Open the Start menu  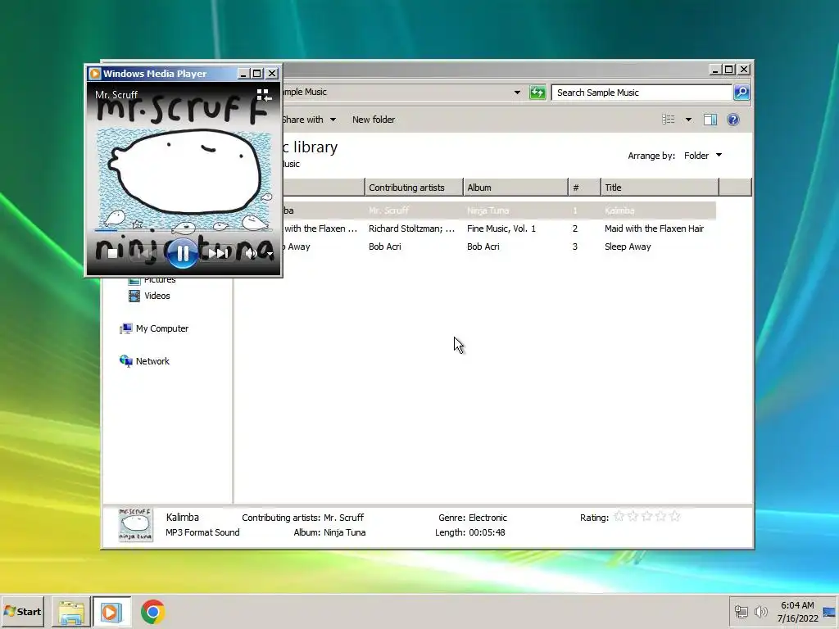[22, 611]
